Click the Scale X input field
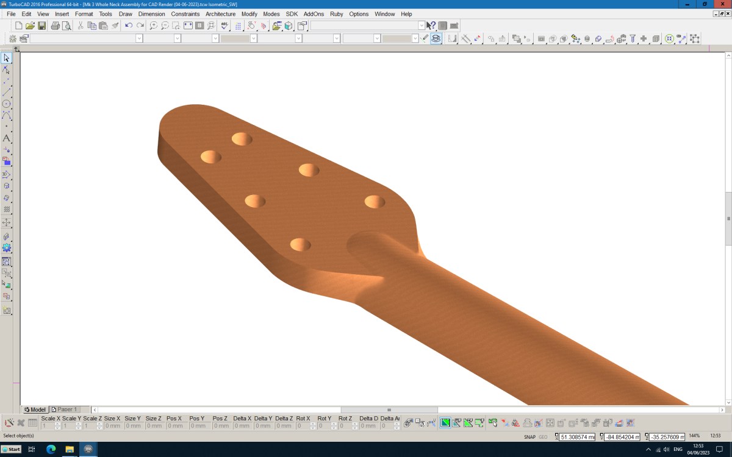732x457 pixels. click(x=48, y=425)
